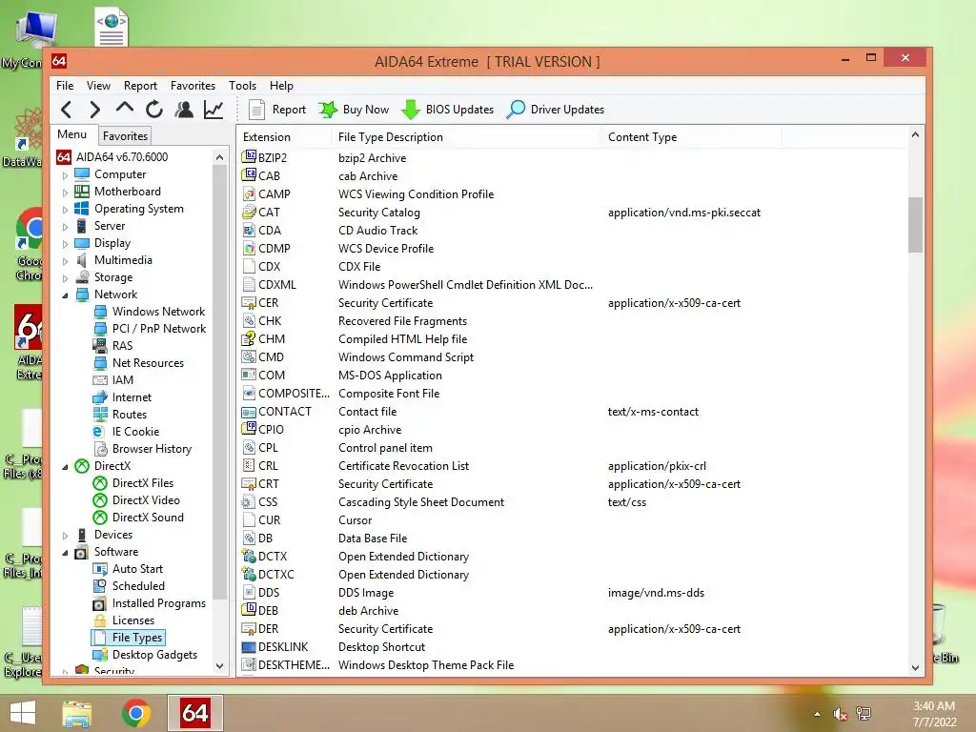The image size is (976, 732).
Task: Switch to the Menu tab
Action: (72, 134)
